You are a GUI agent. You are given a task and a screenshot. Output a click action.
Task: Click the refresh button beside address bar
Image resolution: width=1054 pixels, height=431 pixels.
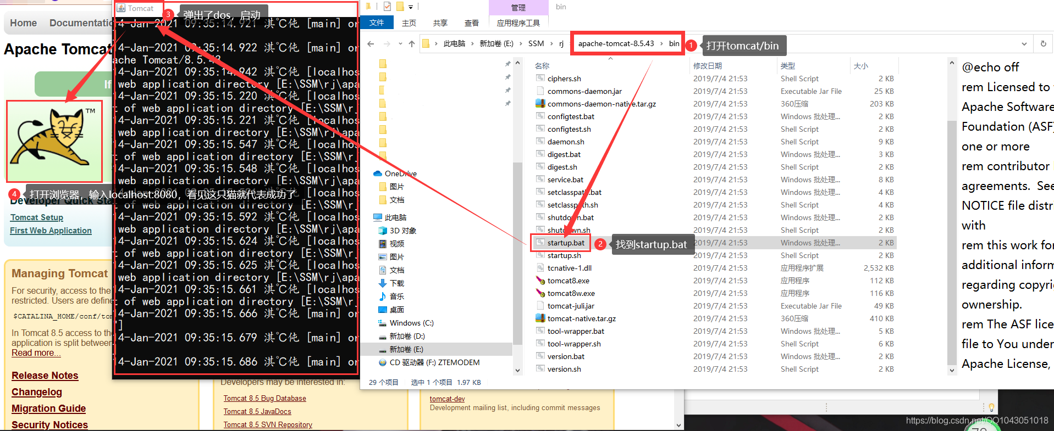pos(1043,44)
